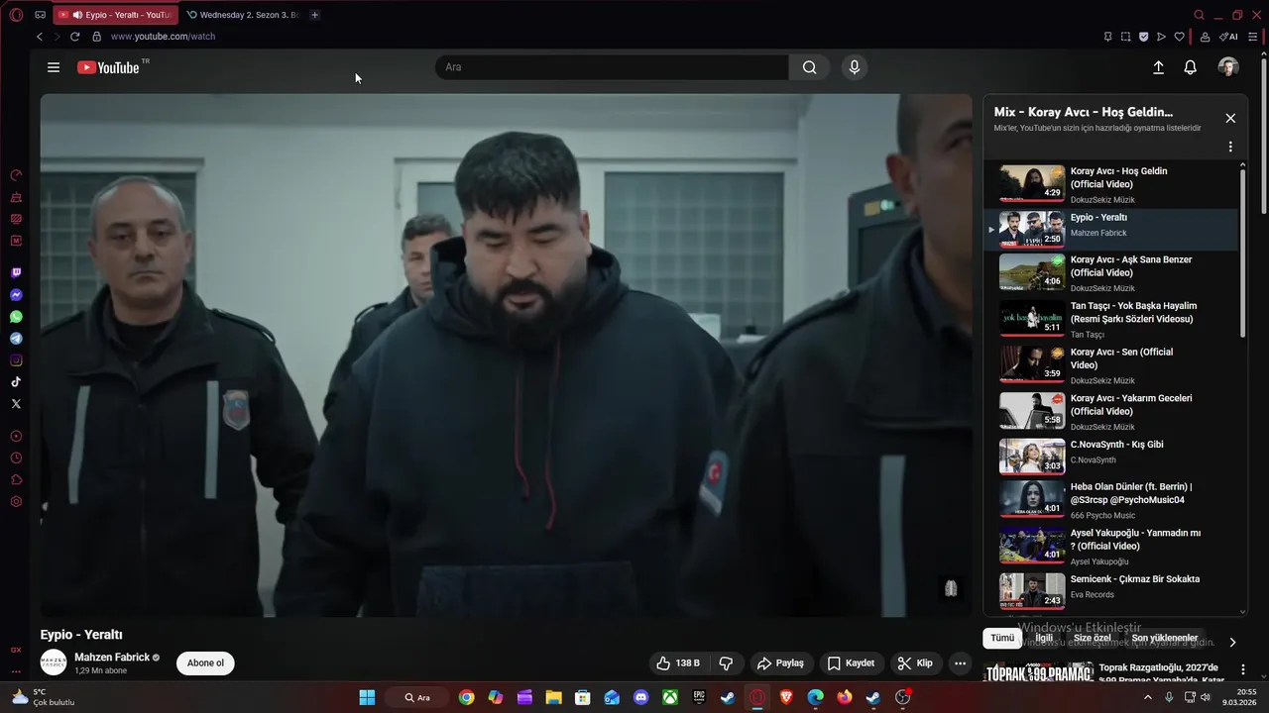
Task: Reload the page with refresh icon
Action: [x=74, y=37]
